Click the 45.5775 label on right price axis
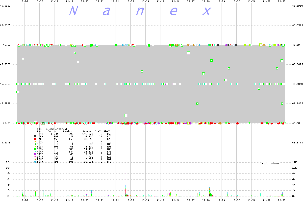This screenshot has height=202, width=303. point(297,143)
